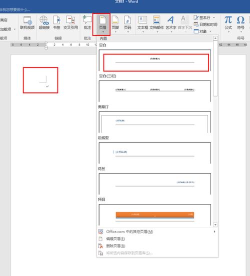Image resolution: width=250 pixels, height=276 pixels.
Task: Open 艺术字 WordArt gallery
Action: coord(171,24)
